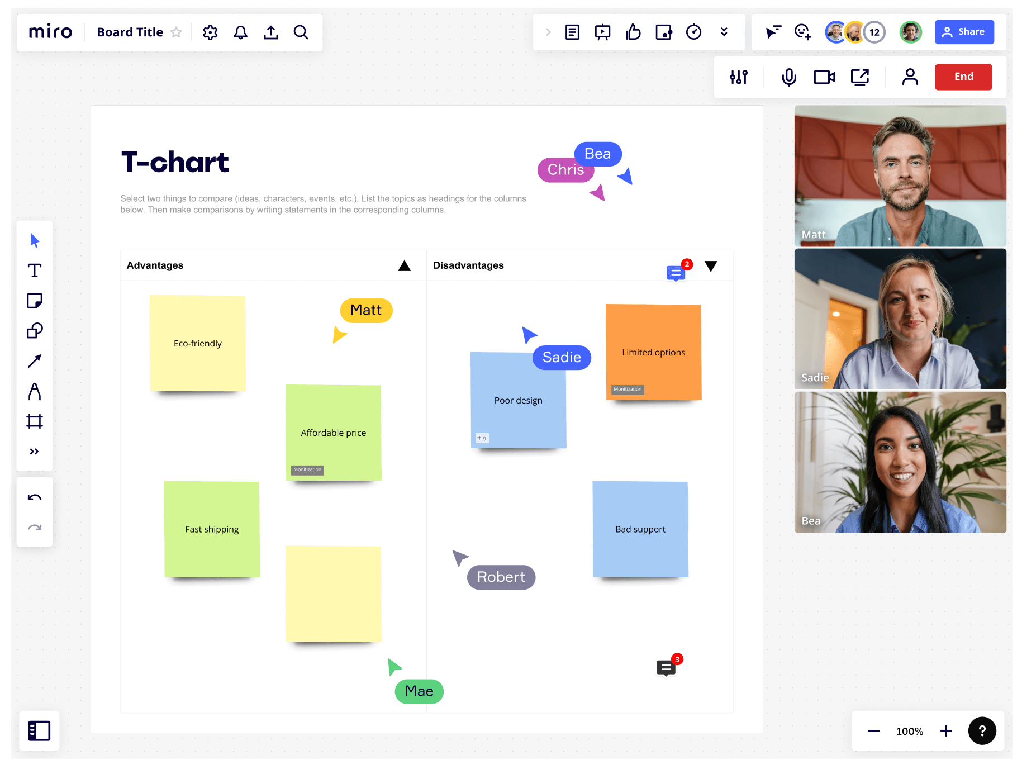Expand the collaboration toolbar double chevron
Image resolution: width=1022 pixels, height=769 pixels.
724,32
